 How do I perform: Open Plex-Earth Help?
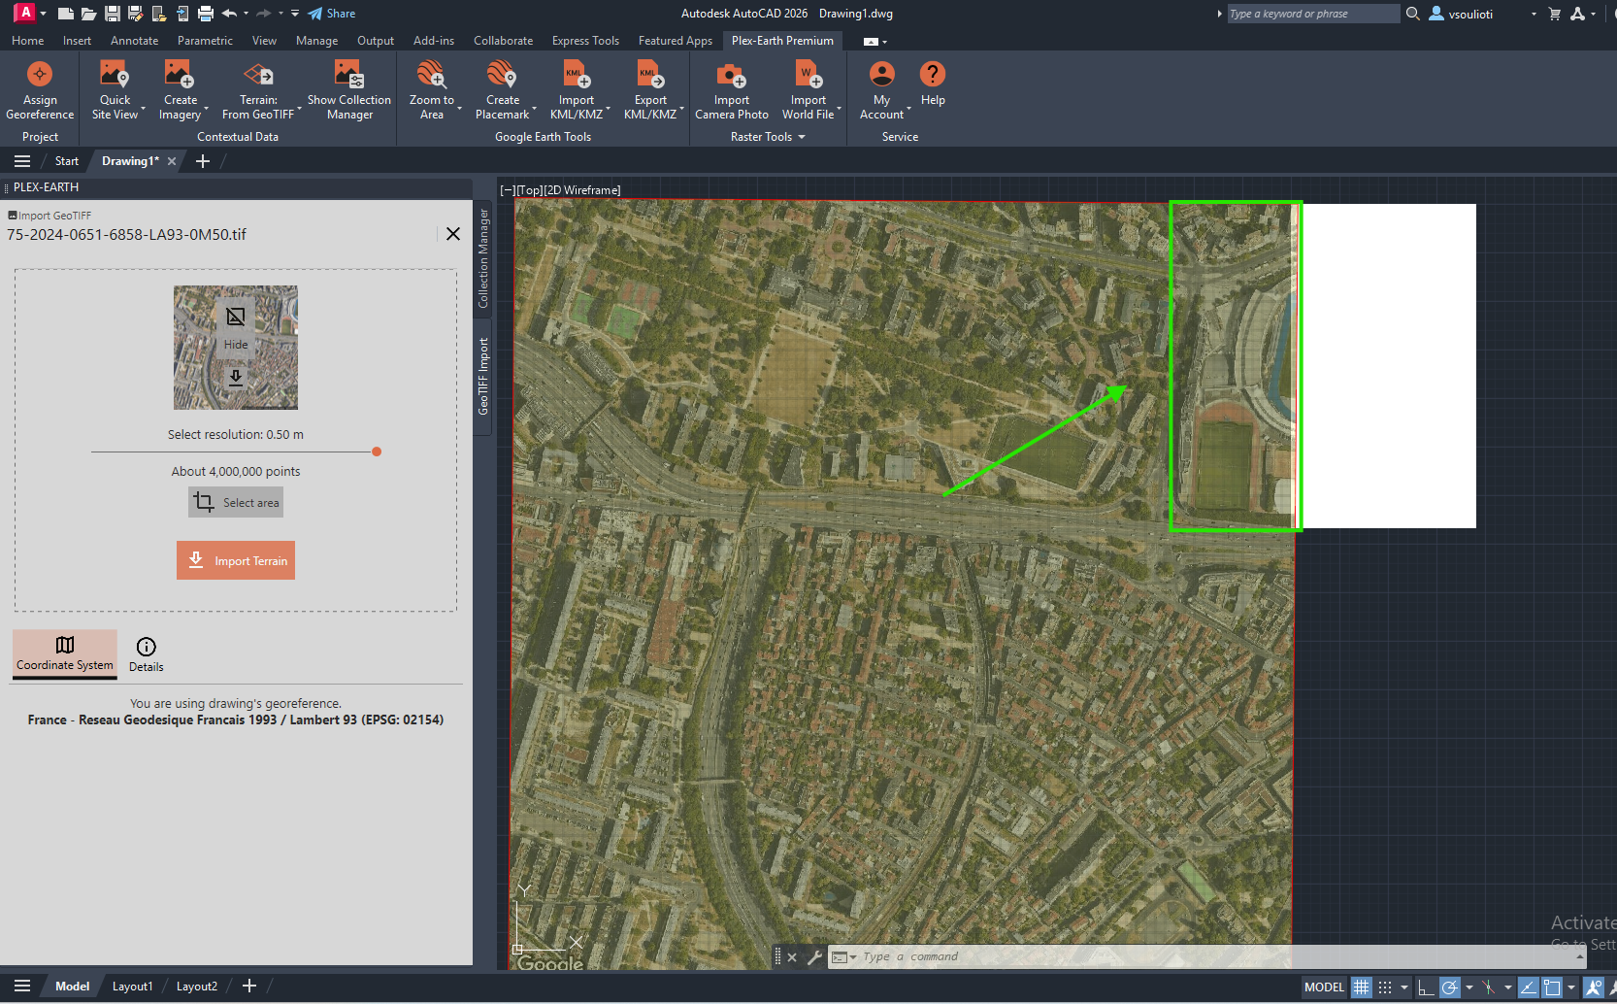point(933,84)
